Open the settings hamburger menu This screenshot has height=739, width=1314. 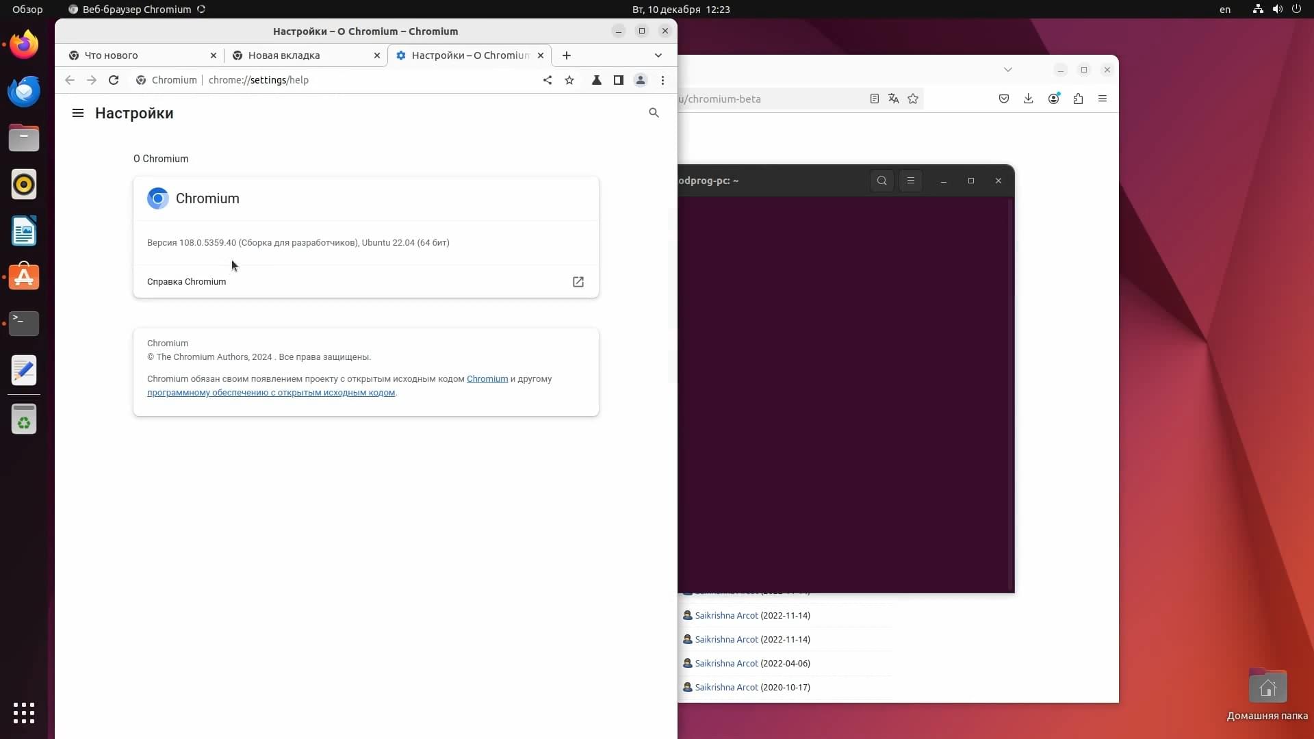(78, 113)
